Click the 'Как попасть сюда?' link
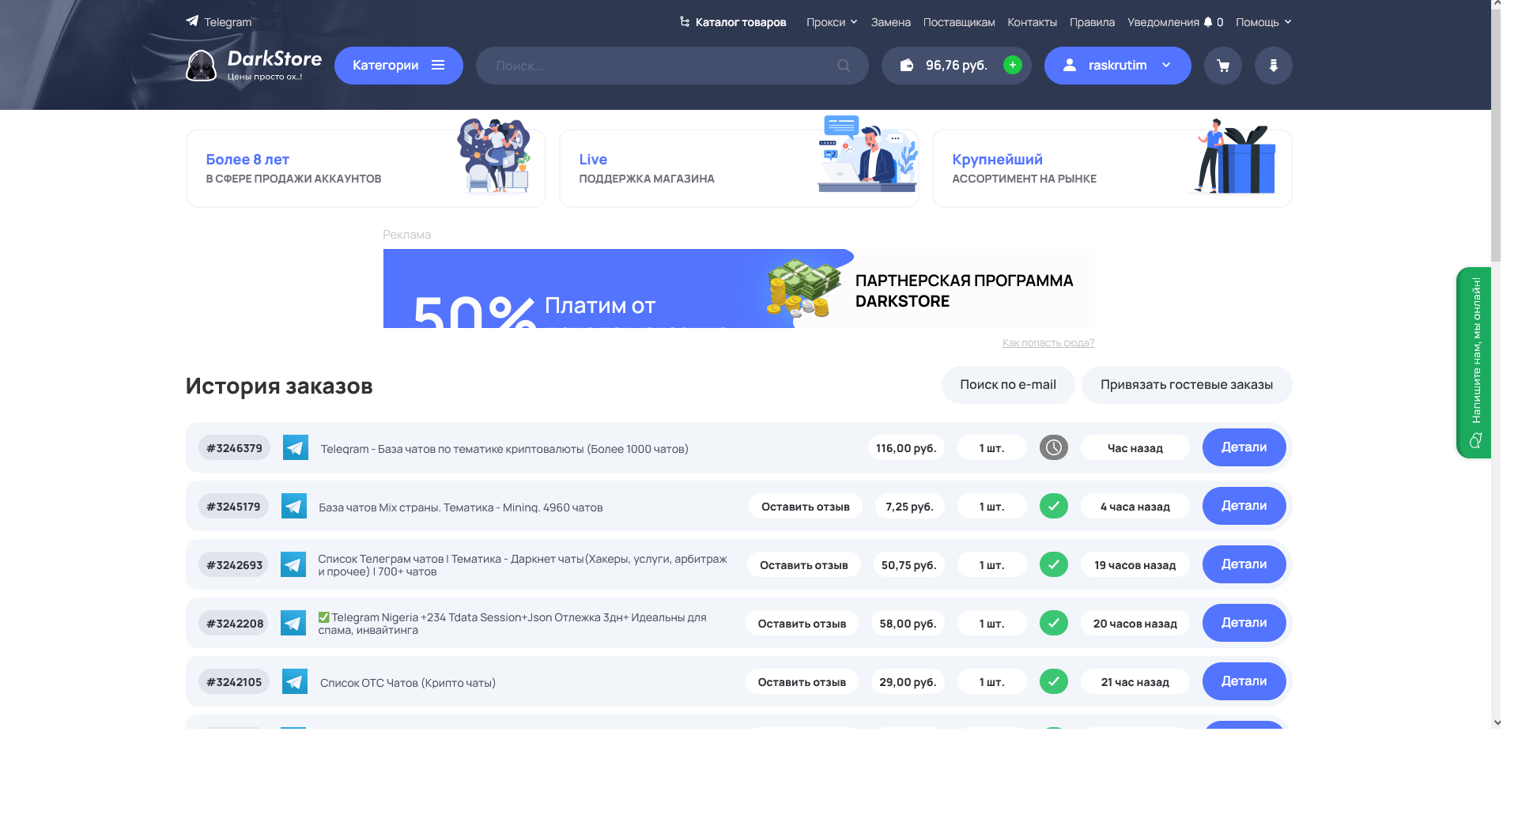Image resolution: width=1518 pixels, height=822 pixels. pos(1048,343)
